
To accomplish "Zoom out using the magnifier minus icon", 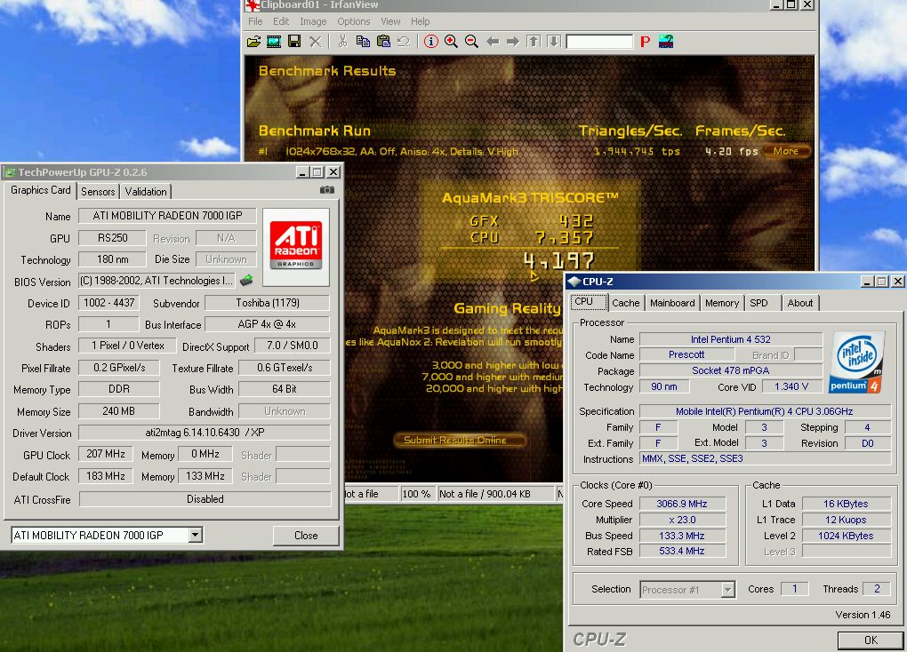I will [x=471, y=42].
